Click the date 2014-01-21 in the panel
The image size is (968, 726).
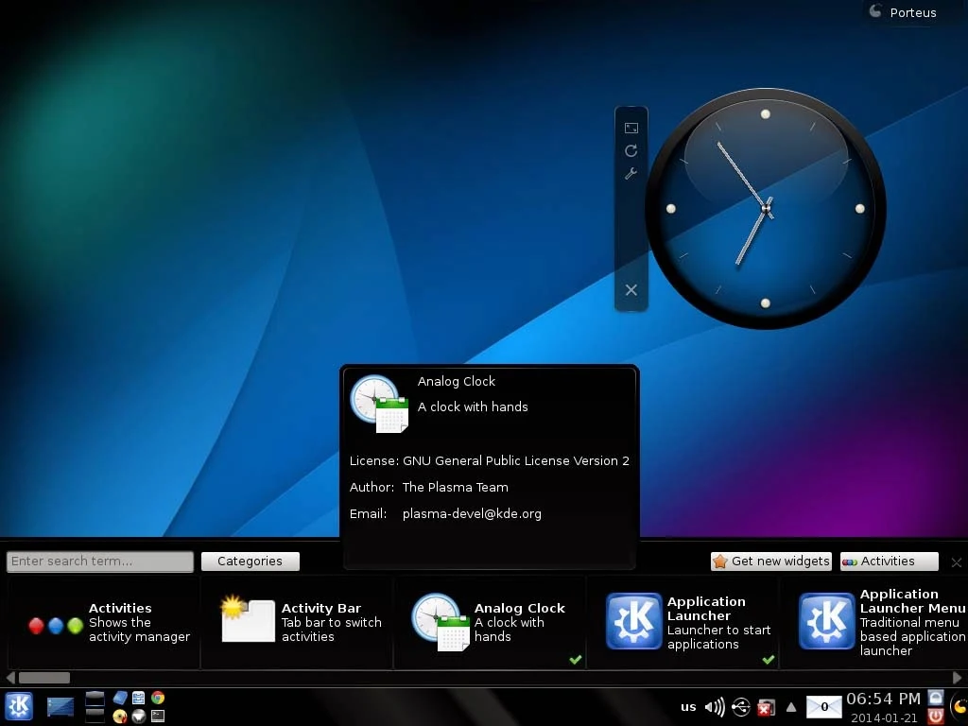(884, 718)
